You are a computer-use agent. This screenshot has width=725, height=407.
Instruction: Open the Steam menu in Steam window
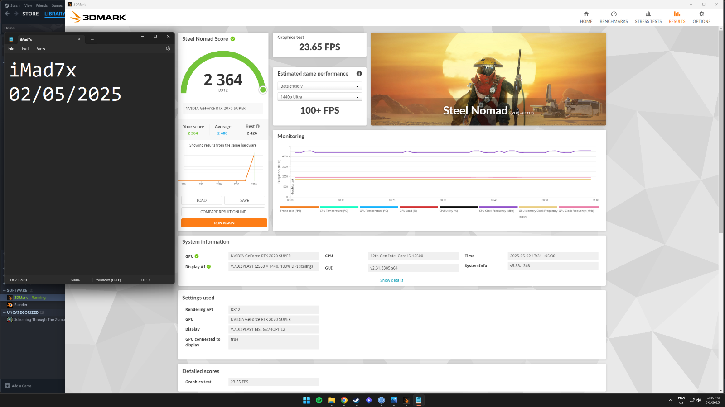click(x=15, y=5)
